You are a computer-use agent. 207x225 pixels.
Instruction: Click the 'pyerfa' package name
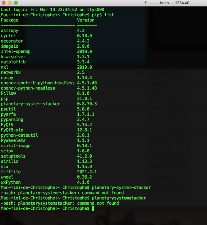pos(8,115)
